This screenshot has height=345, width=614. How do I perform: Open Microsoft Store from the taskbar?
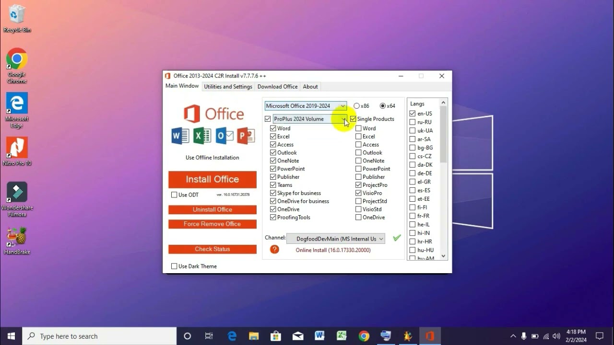[x=276, y=336]
